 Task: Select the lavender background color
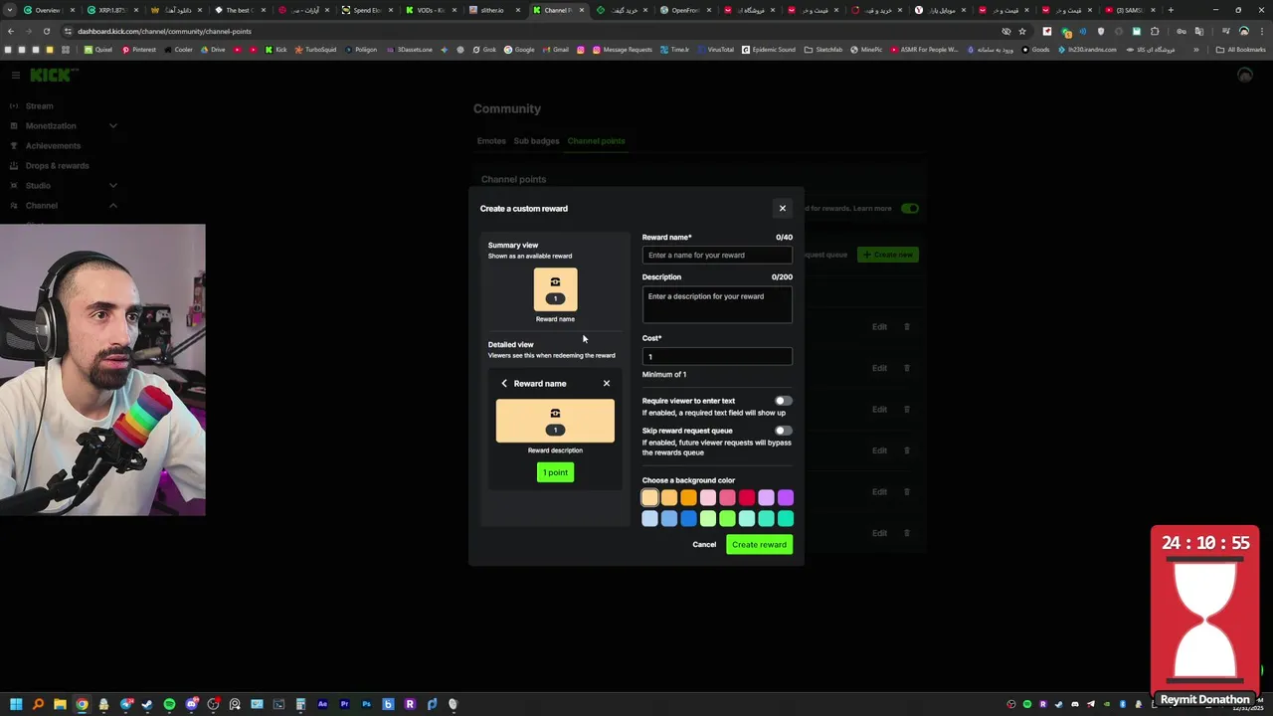pyautogui.click(x=766, y=497)
